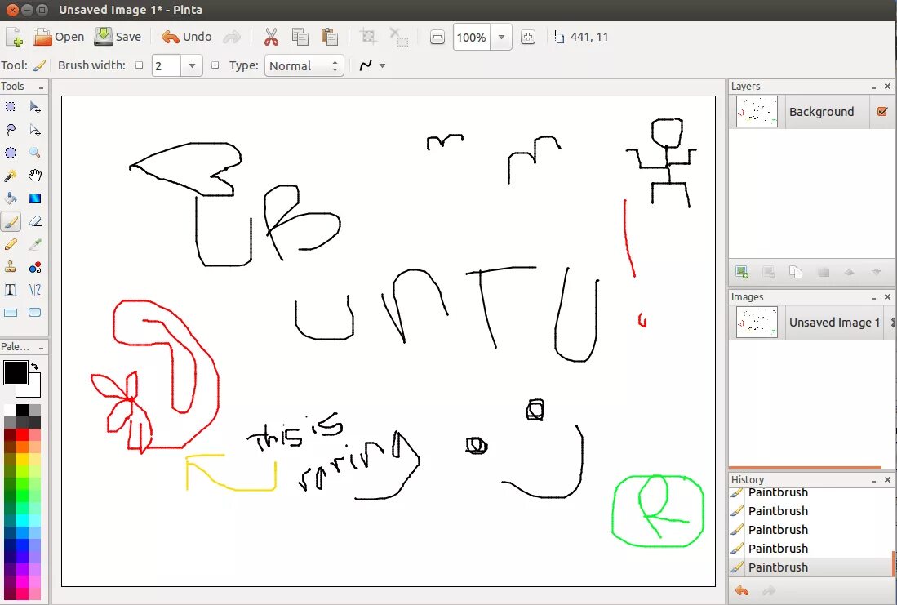This screenshot has width=897, height=605.
Task: Select the Line tool
Action: tap(35, 290)
